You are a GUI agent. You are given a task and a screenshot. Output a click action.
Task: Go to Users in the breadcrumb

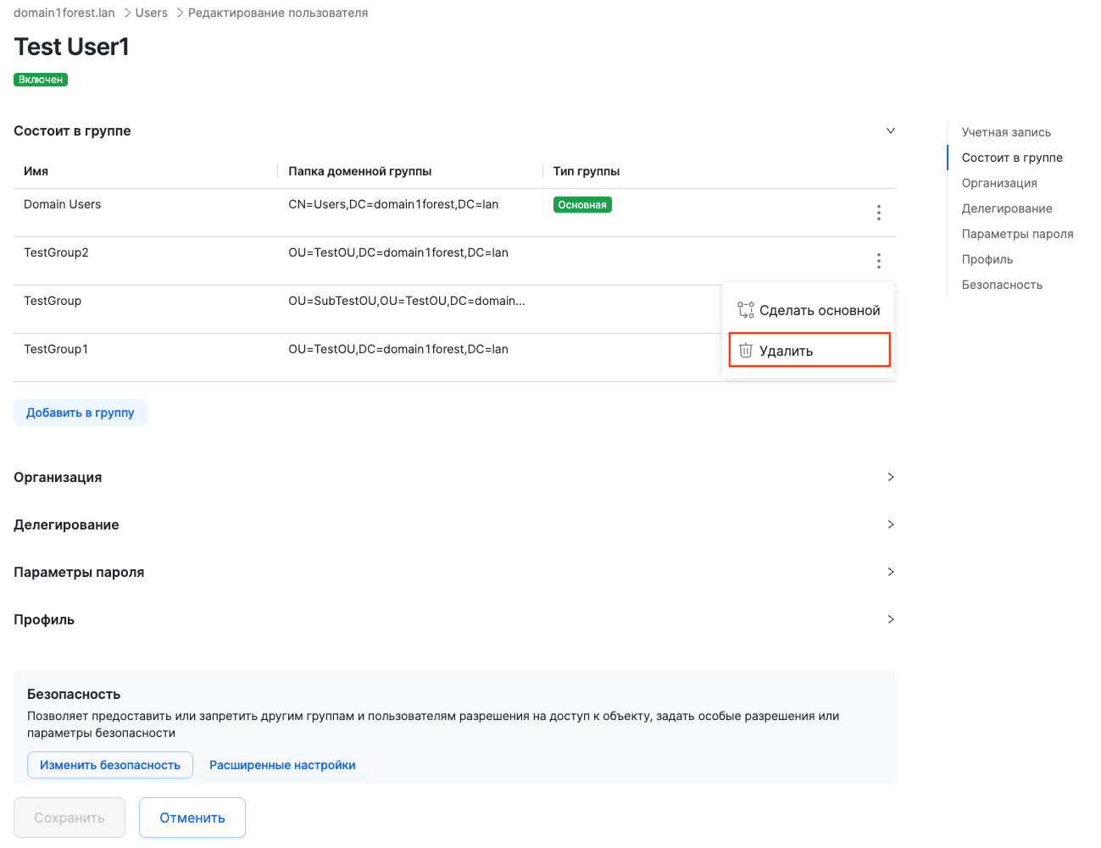click(152, 13)
